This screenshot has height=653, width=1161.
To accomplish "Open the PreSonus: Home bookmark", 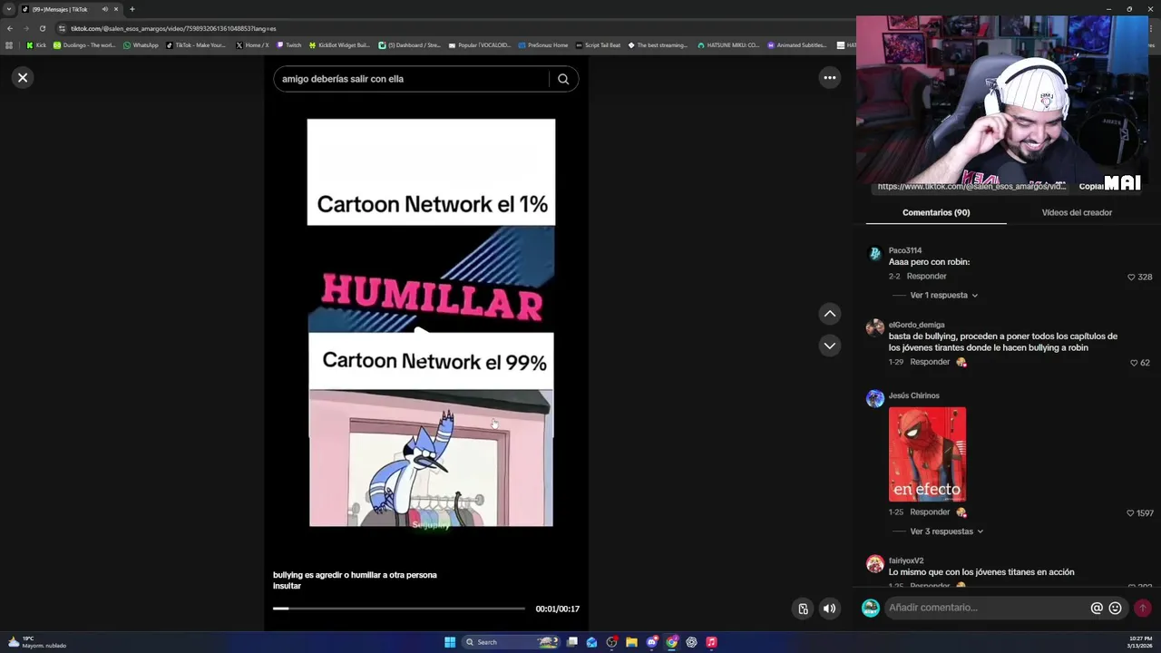I will [543, 44].
